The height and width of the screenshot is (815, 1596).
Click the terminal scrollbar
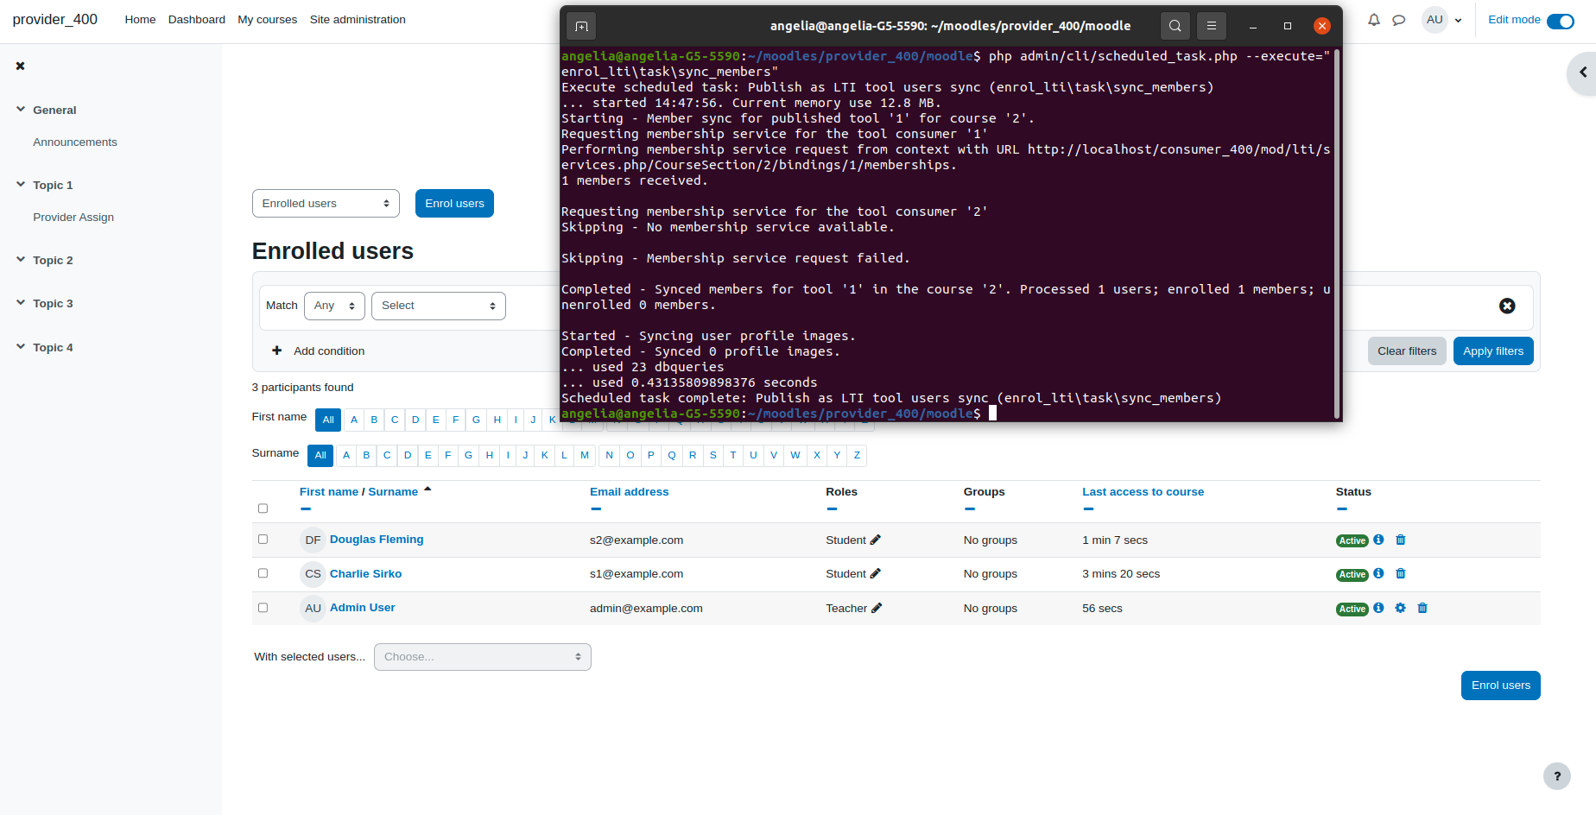[1337, 233]
